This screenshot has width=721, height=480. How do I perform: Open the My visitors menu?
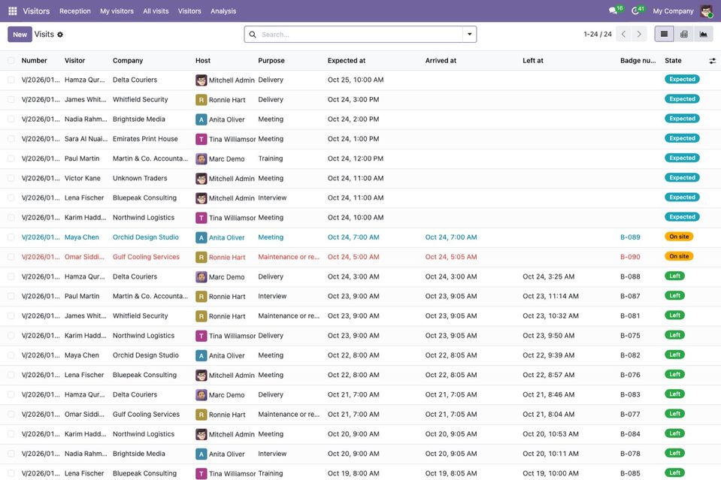click(117, 11)
